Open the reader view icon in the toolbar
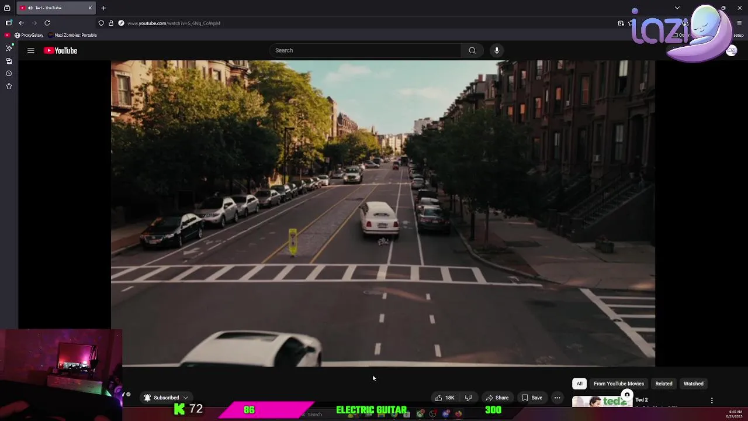The height and width of the screenshot is (421, 748). 621,23
